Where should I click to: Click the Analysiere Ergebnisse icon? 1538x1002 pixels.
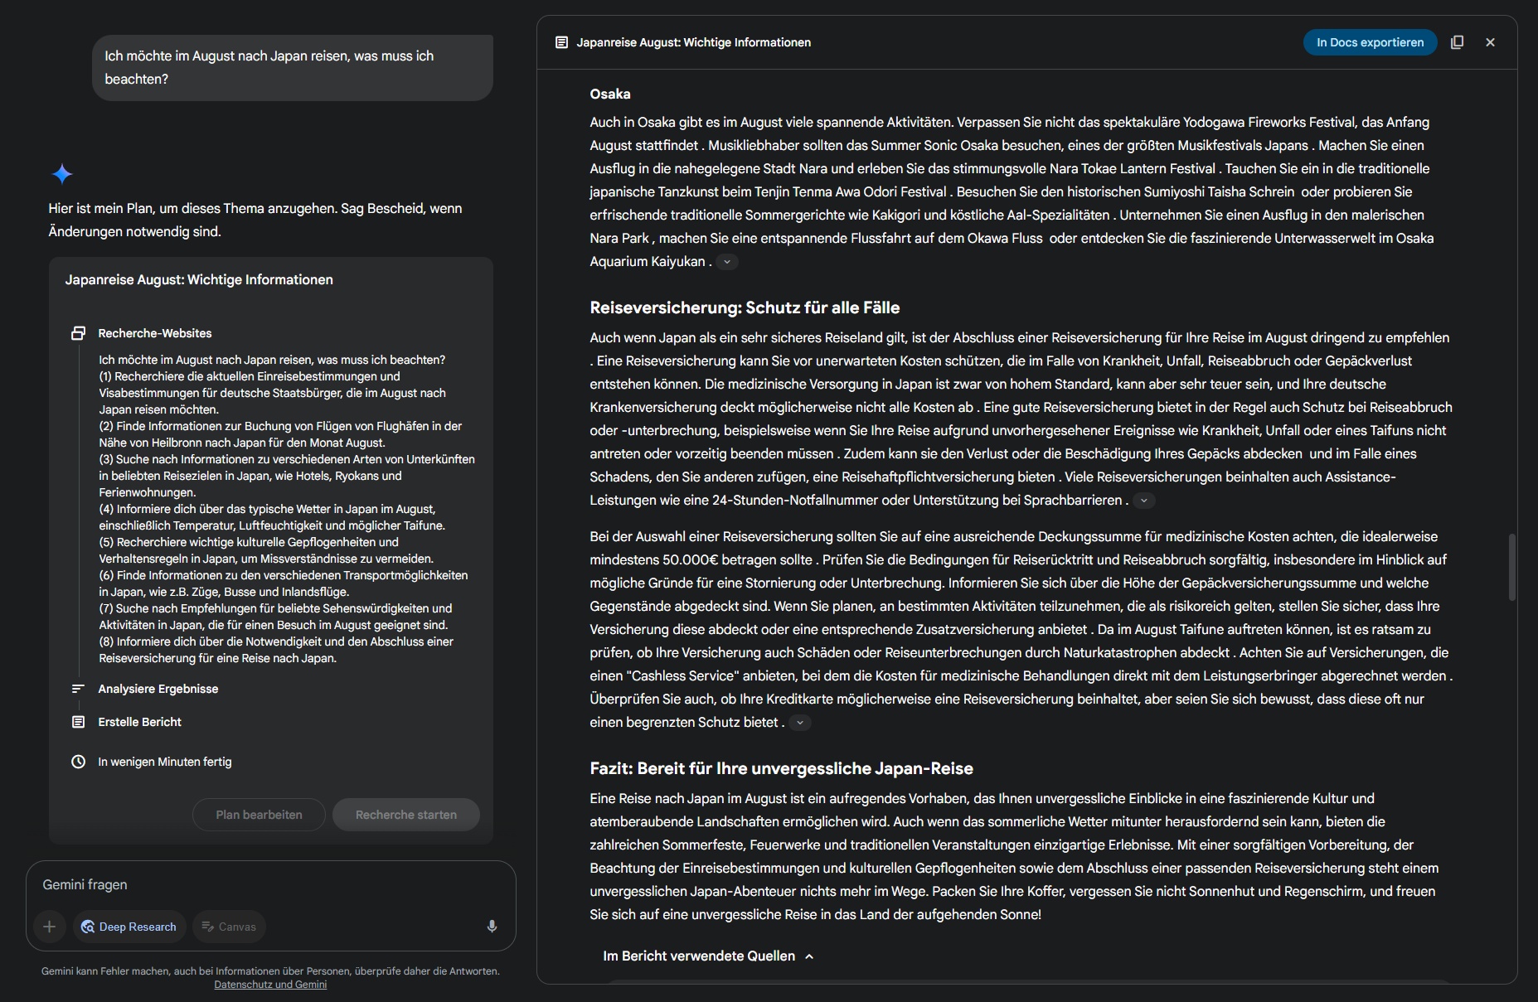click(78, 689)
